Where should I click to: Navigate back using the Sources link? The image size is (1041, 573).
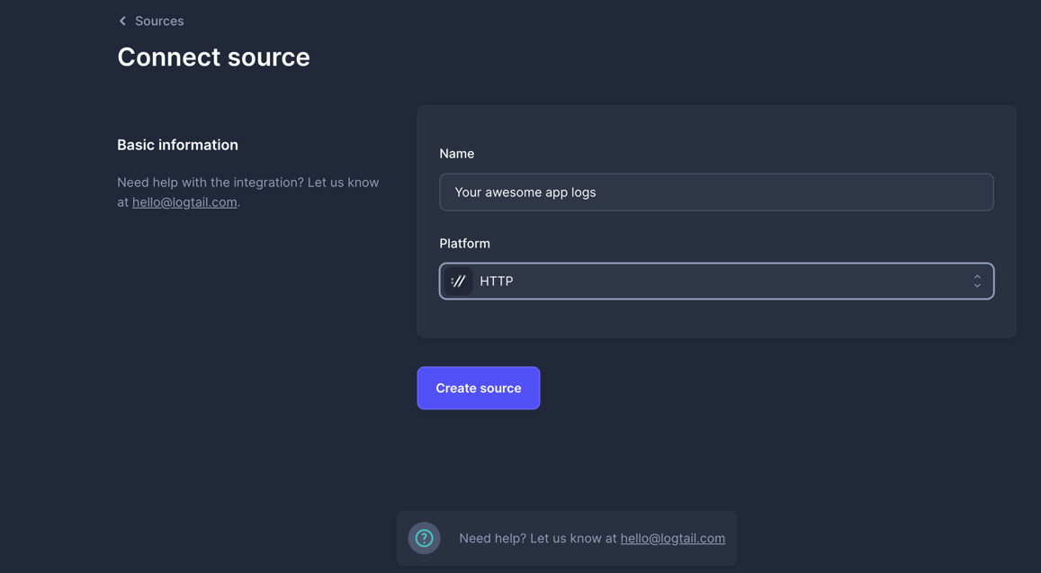tap(158, 20)
